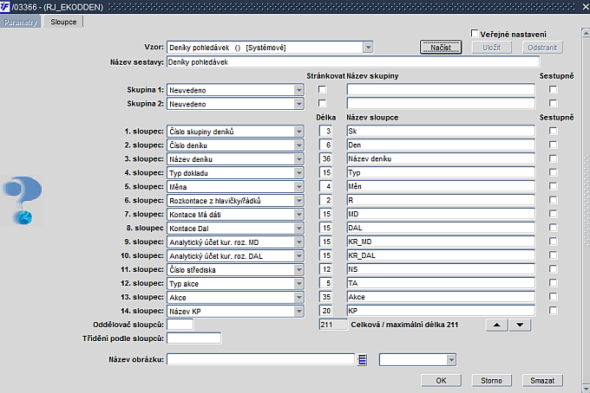Open list icon beside Název obrázku field
This screenshot has width=590, height=393.
pos(362,359)
